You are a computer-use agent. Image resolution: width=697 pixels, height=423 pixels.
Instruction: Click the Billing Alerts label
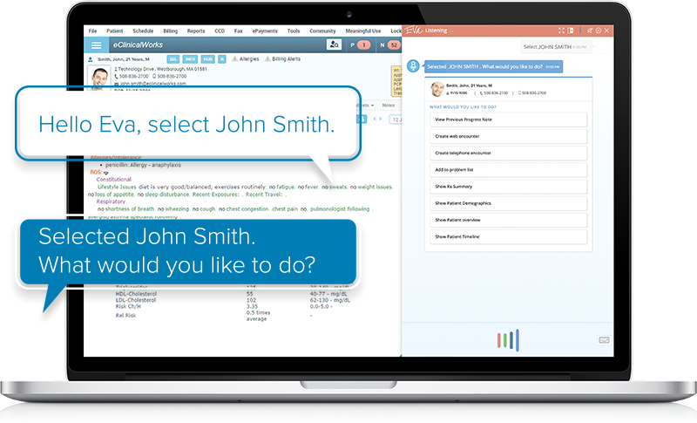coord(286,59)
